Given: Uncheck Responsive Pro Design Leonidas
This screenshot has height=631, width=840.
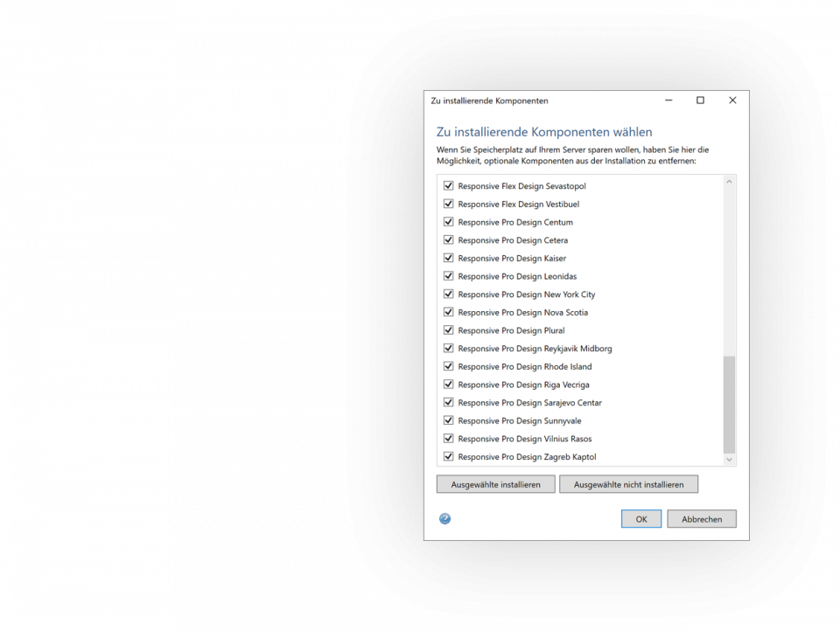Looking at the screenshot, I should click(448, 275).
